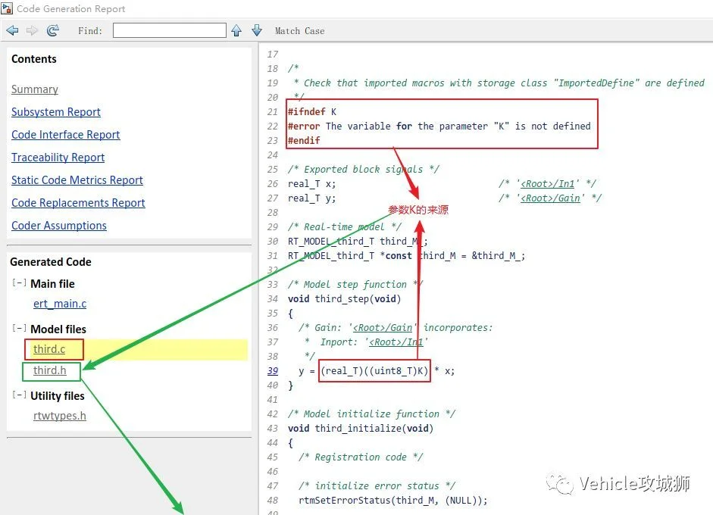713x515 pixels.
Task: Click the '#endif' code line
Action: click(x=304, y=140)
